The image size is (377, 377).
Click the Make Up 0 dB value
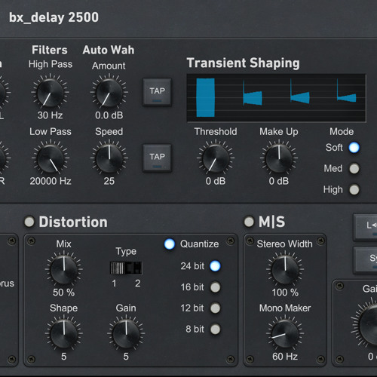tap(279, 181)
